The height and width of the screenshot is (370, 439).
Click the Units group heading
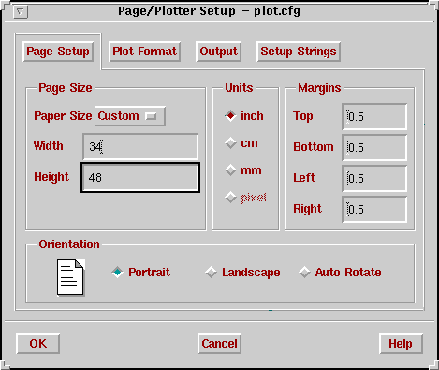point(239,88)
